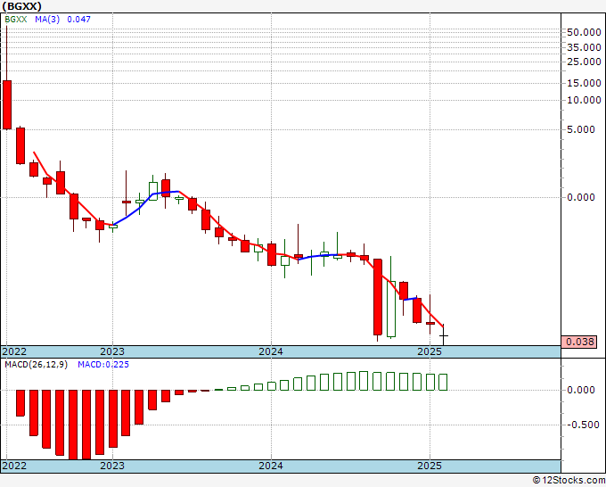Screen dimensions: 606x487
Task: Click the -0.500 MACD axis label
Action: pos(583,425)
